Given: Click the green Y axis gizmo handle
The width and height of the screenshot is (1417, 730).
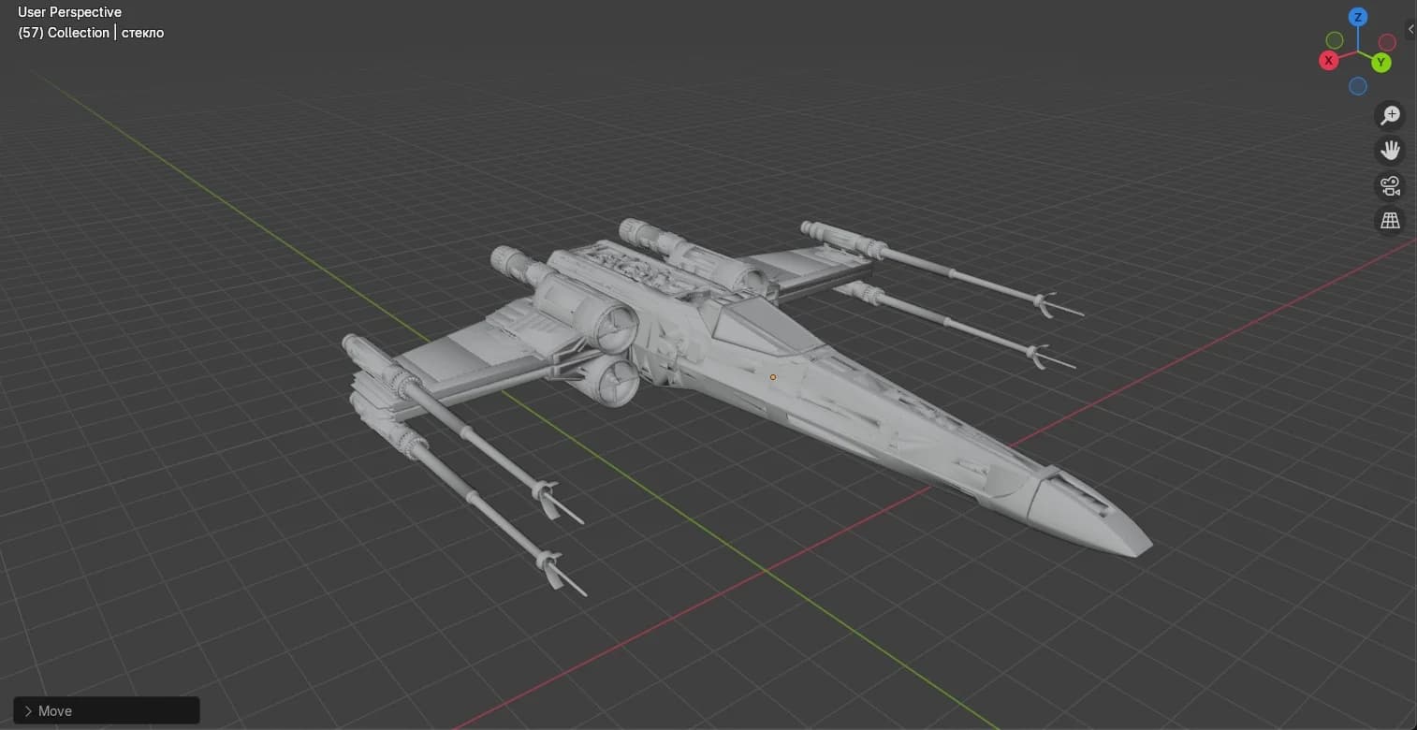Looking at the screenshot, I should coord(1381,63).
